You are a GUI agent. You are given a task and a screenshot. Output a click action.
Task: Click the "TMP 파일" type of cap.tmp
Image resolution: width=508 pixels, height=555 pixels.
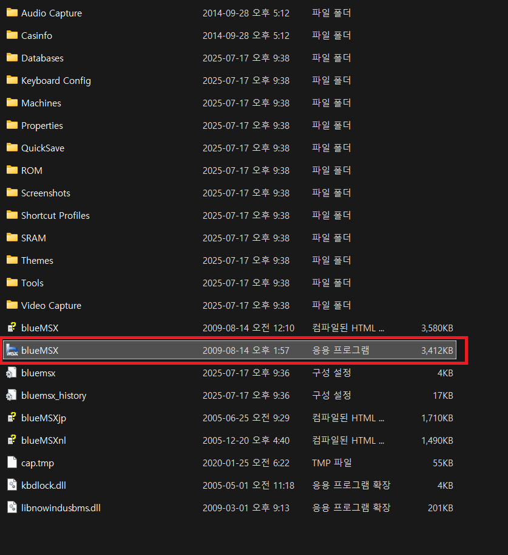click(332, 463)
